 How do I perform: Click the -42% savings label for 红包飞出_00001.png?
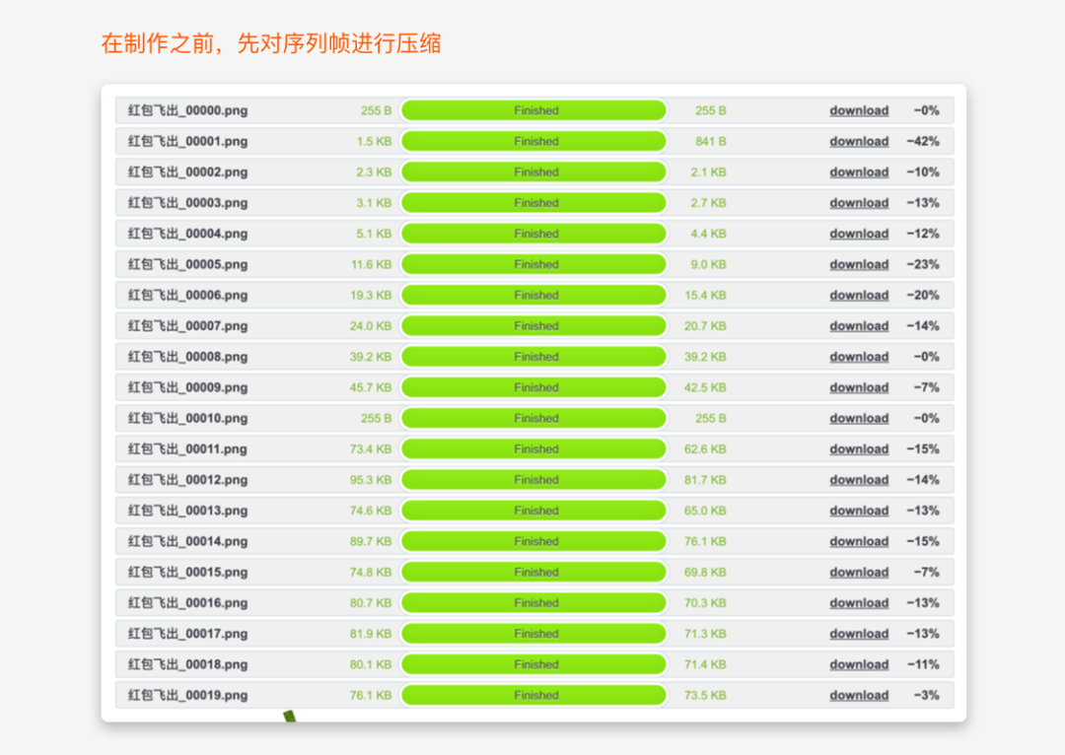928,141
